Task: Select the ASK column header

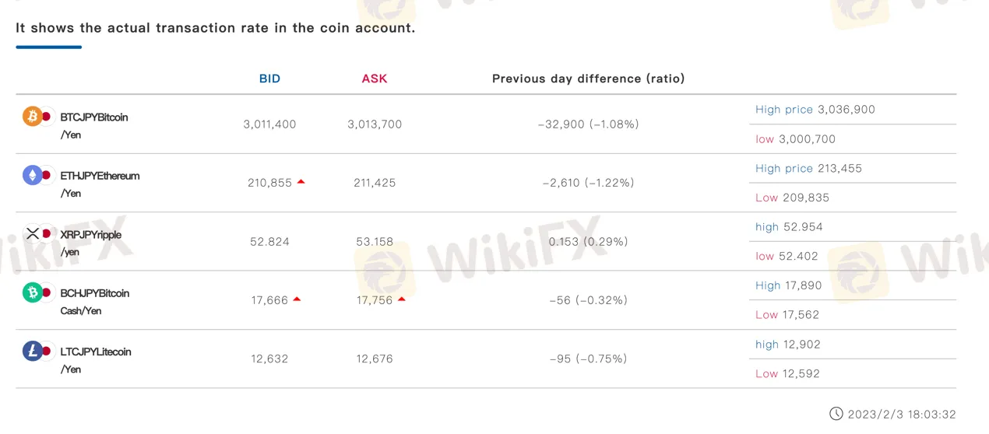Action: 375,79
